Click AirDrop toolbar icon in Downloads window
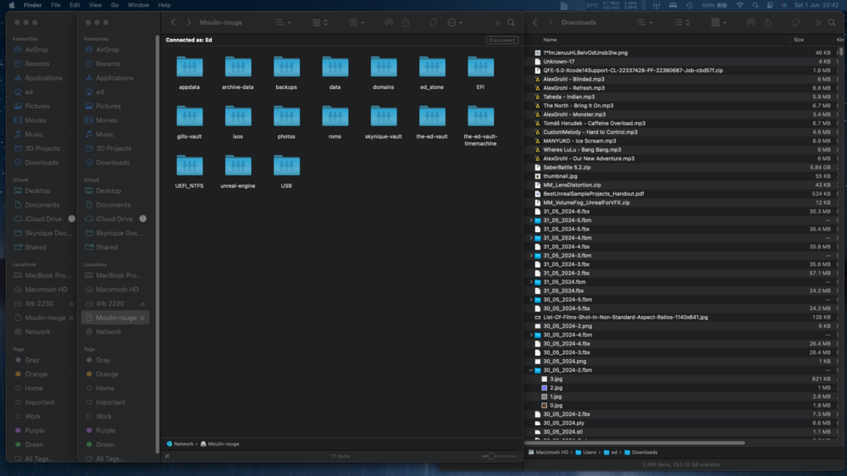This screenshot has width=847, height=476. (750, 23)
